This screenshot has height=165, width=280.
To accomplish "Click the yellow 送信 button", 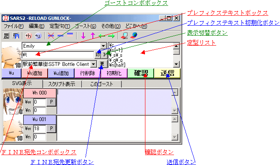I will (x=167, y=73).
